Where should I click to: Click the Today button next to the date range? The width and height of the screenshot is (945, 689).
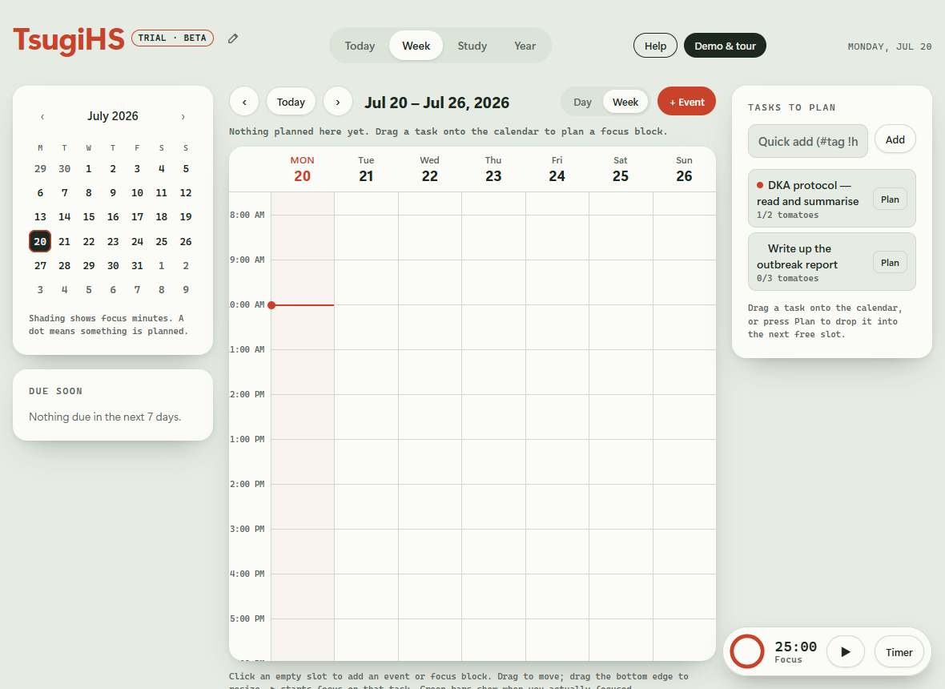(291, 102)
